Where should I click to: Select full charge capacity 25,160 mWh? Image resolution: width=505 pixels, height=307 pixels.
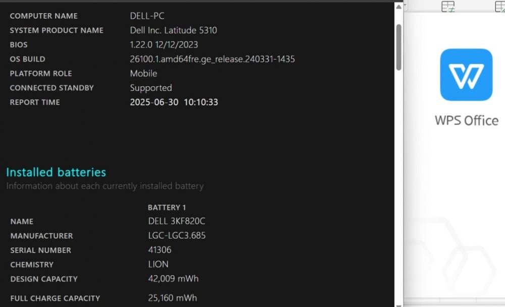coord(172,298)
